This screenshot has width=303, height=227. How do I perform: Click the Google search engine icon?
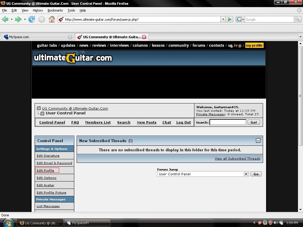[x=239, y=19]
